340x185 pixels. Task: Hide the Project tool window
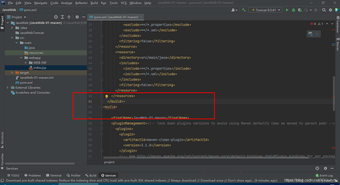tap(84, 17)
